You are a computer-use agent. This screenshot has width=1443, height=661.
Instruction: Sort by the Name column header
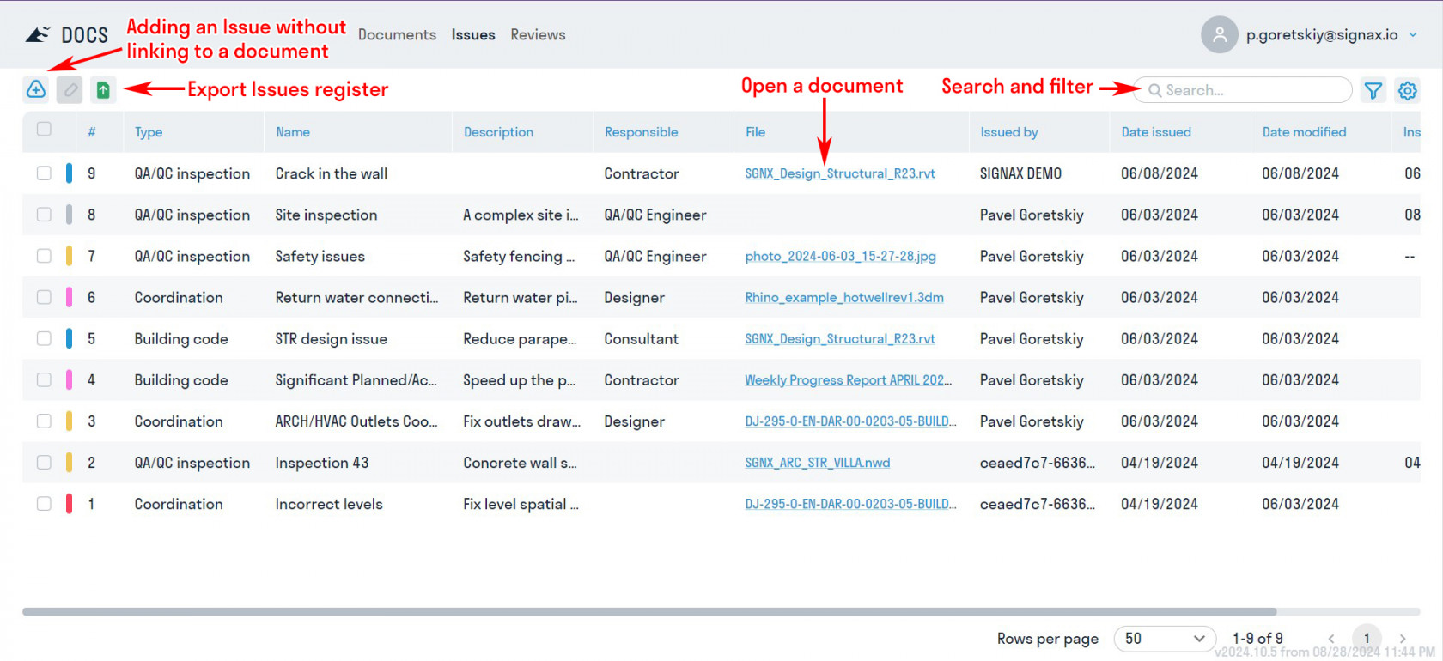coord(293,132)
